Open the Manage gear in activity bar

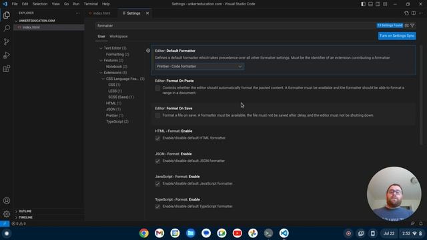click(7, 214)
